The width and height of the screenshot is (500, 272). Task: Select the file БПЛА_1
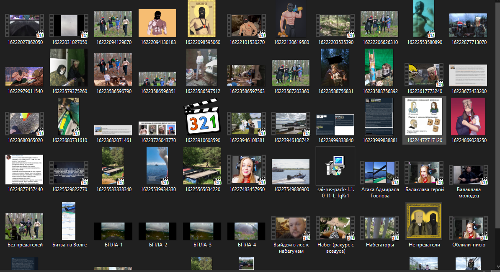(x=113, y=231)
